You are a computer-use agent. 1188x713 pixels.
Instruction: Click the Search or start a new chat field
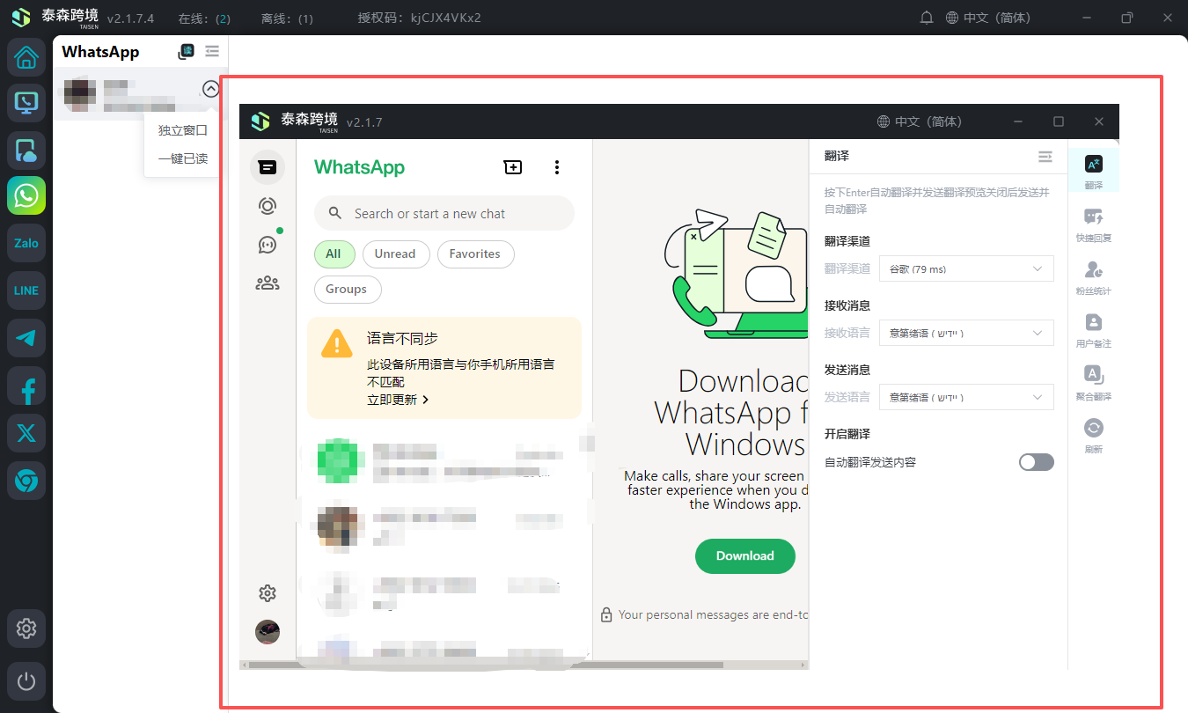[x=444, y=213]
